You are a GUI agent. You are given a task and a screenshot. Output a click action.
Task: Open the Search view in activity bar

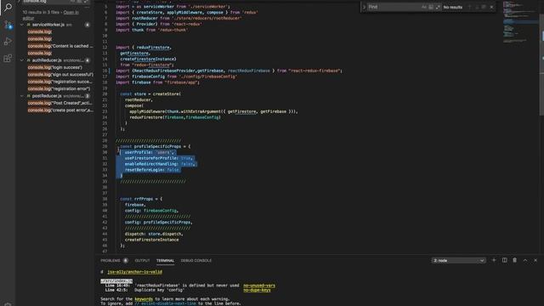coord(8,7)
